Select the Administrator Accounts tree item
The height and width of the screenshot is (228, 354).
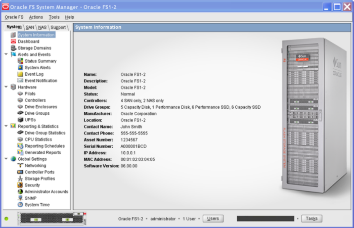pyautogui.click(x=47, y=192)
